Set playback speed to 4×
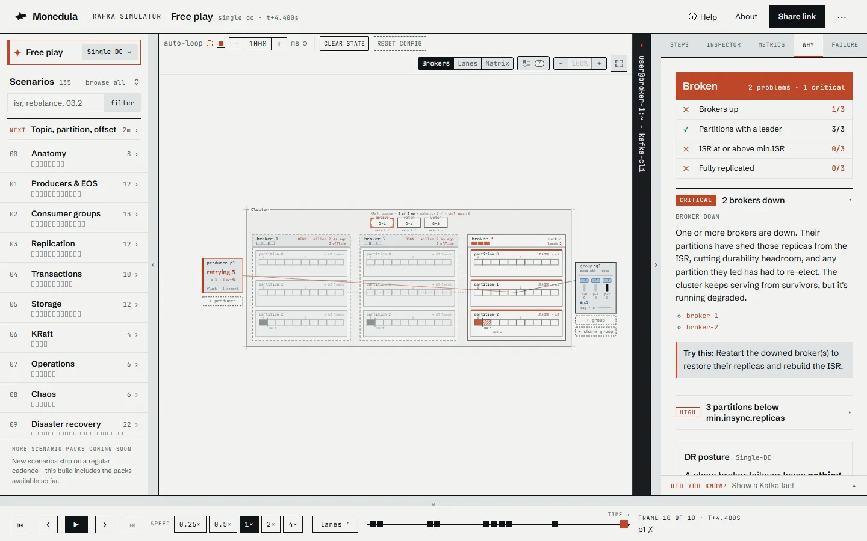This screenshot has width=867, height=541. [293, 524]
